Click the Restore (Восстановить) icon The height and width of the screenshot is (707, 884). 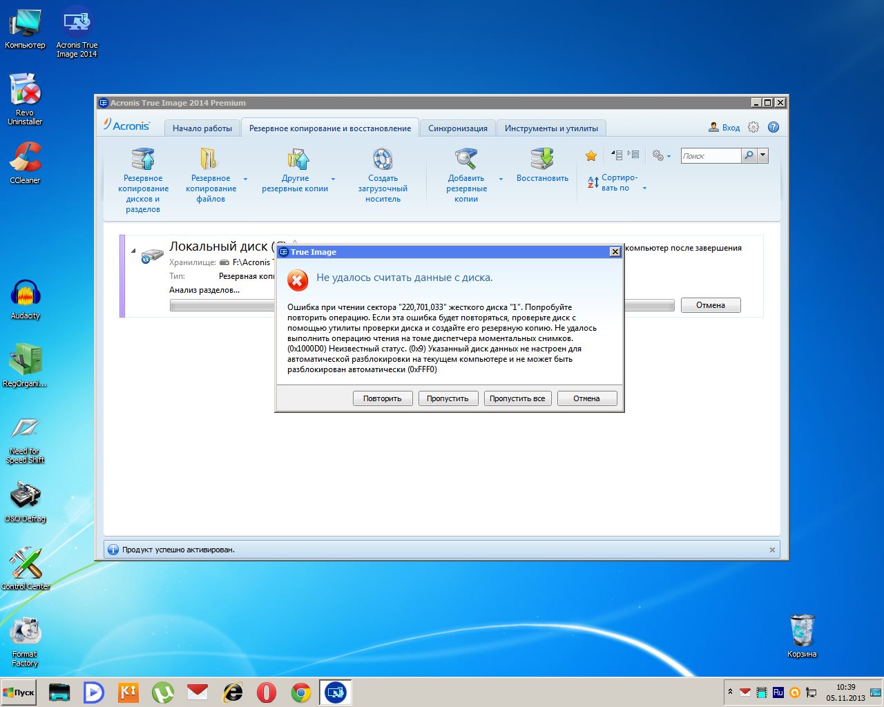pos(542,159)
